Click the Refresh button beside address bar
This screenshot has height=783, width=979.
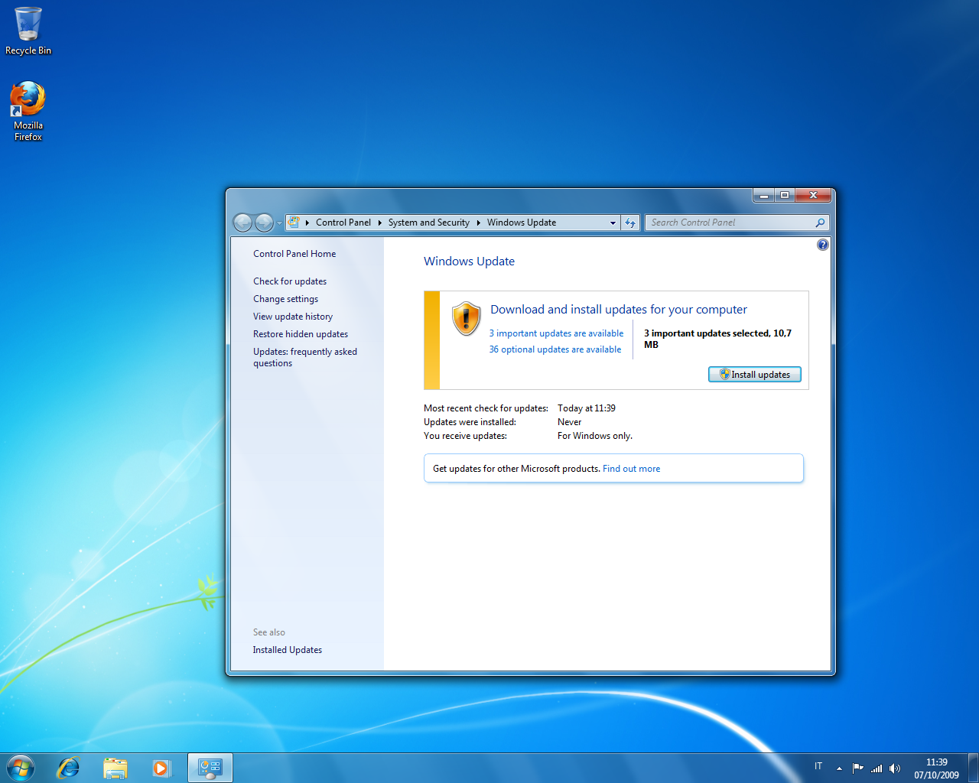tap(630, 223)
